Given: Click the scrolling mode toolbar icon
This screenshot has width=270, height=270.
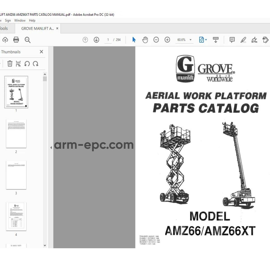Looking at the screenshot, I should [x=216, y=40].
